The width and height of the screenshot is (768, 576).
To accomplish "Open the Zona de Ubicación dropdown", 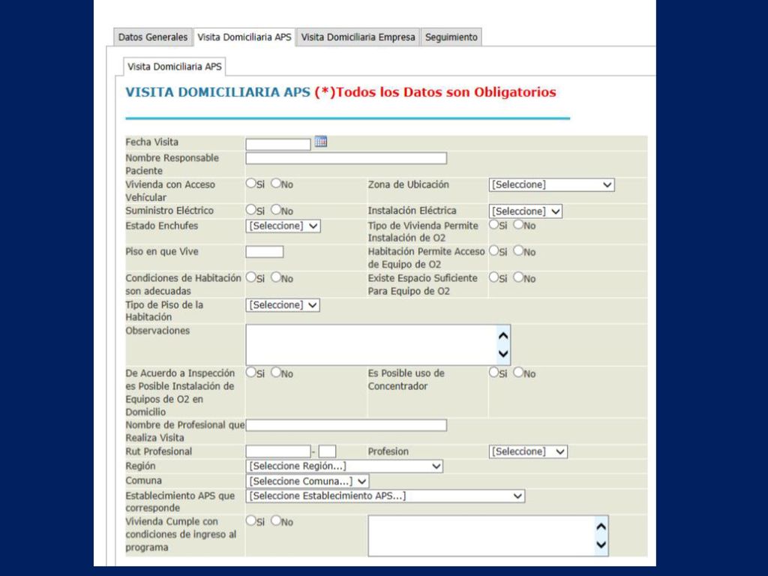I will coord(551,184).
